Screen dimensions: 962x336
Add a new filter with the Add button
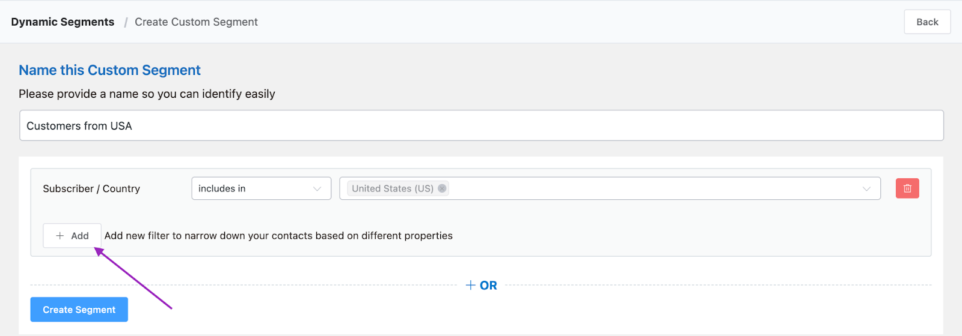click(x=72, y=236)
